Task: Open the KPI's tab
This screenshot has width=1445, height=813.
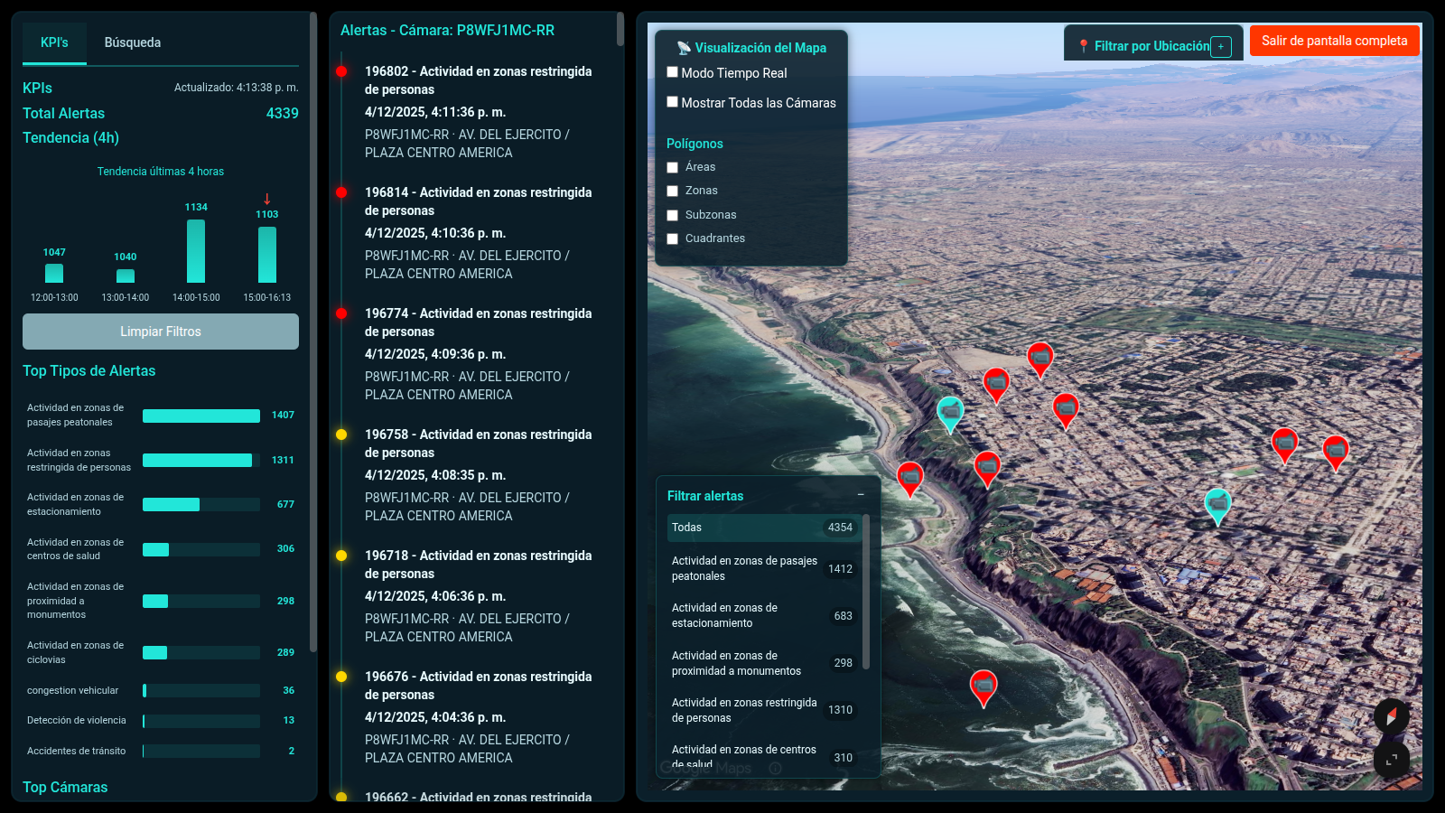Action: tap(53, 42)
